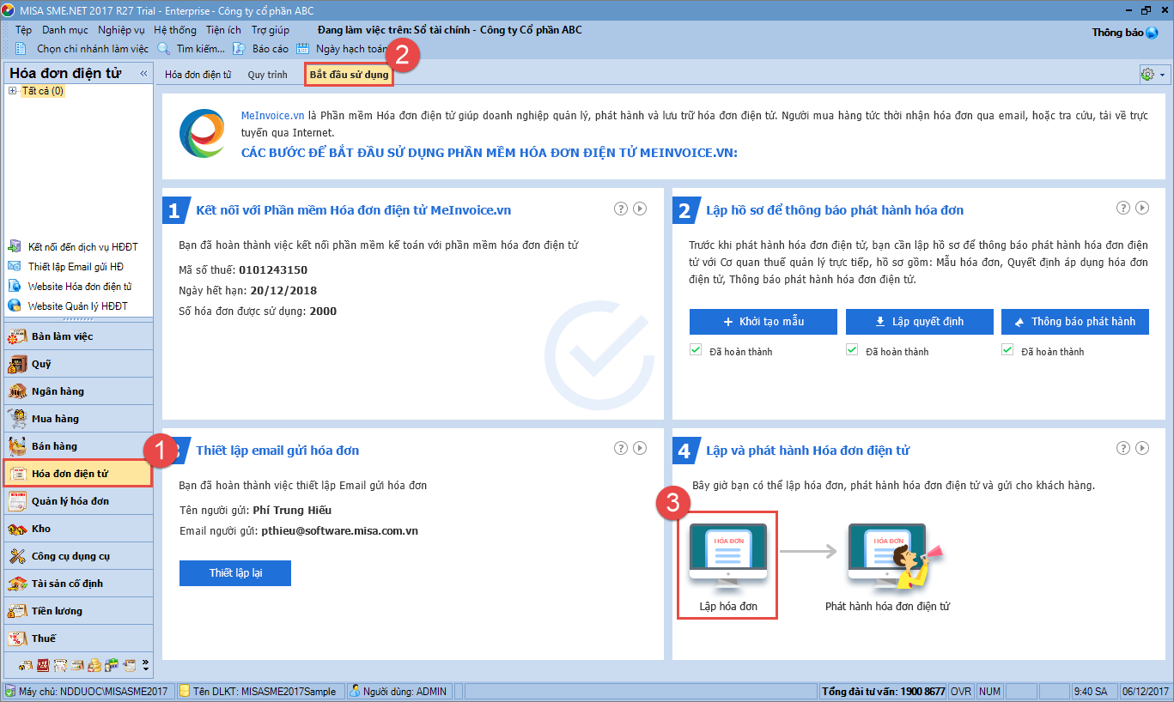Open the Quỹ module
Screen dimensions: 1174x702
click(x=79, y=364)
